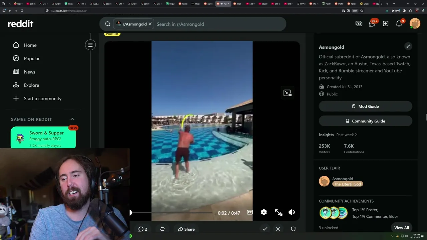The width and height of the screenshot is (427, 240).
Task: Open the user avatar profile menu
Action: pos(415,23)
